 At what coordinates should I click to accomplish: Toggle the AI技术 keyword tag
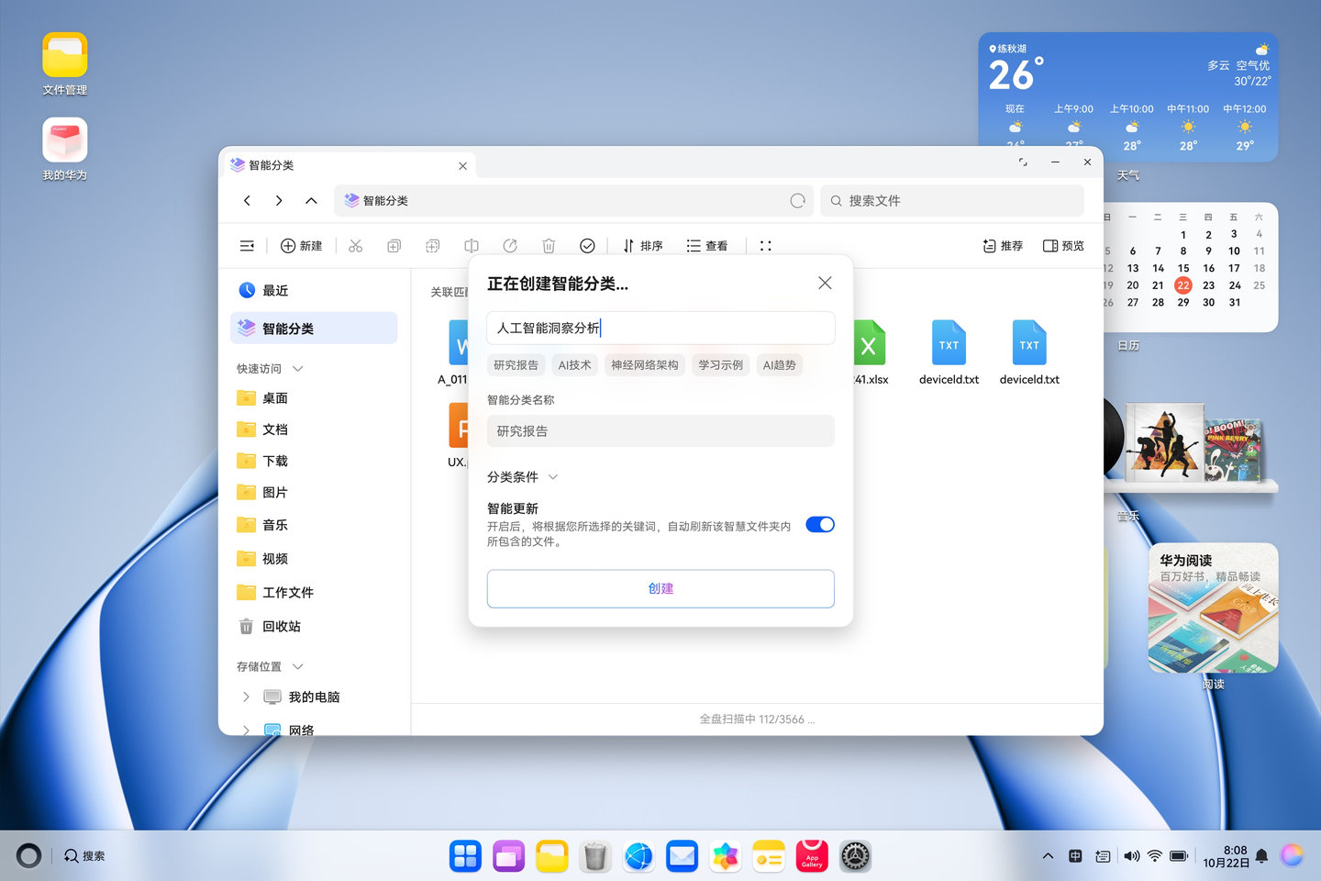click(574, 364)
